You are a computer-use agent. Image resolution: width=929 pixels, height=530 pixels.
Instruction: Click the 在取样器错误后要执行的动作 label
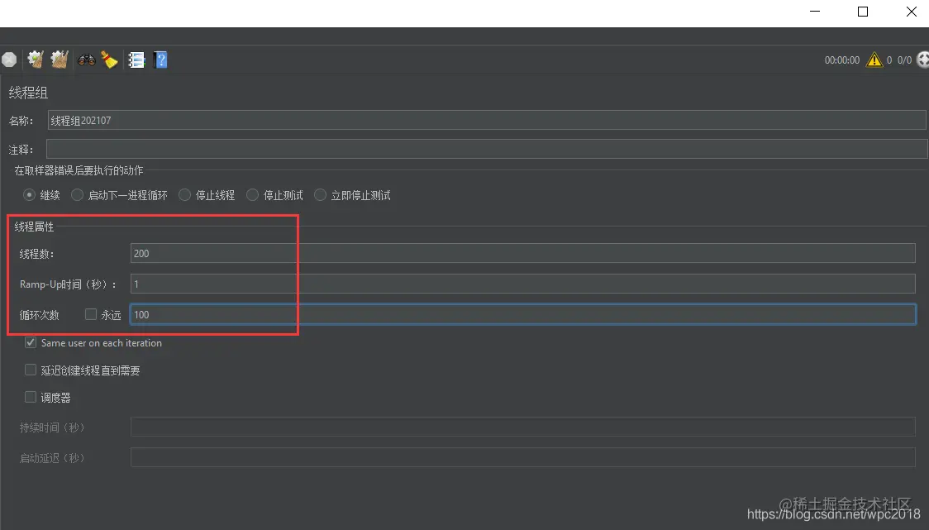pyautogui.click(x=79, y=170)
